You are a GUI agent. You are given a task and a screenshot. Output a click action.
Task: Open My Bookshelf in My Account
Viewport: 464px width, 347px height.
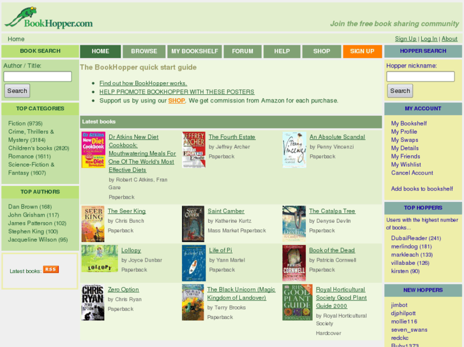pyautogui.click(x=409, y=124)
